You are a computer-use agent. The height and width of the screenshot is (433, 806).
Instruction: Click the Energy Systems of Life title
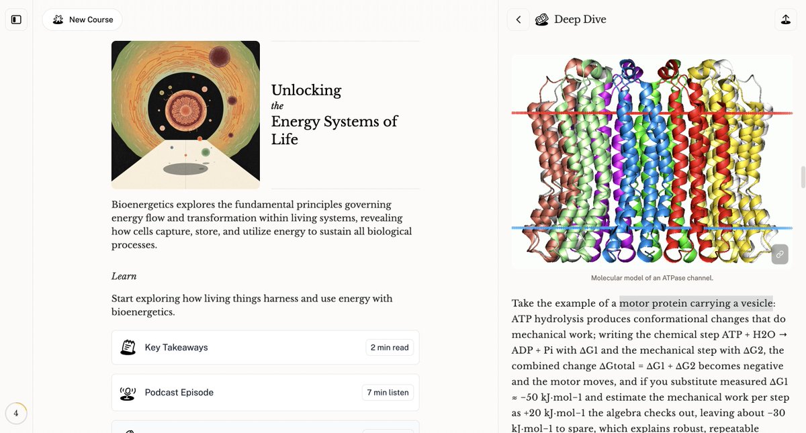pyautogui.click(x=334, y=130)
